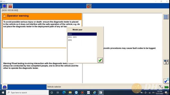170x95 pixels.
Task: Click the active IDS app taskbar icon
Action: pos(101,93)
